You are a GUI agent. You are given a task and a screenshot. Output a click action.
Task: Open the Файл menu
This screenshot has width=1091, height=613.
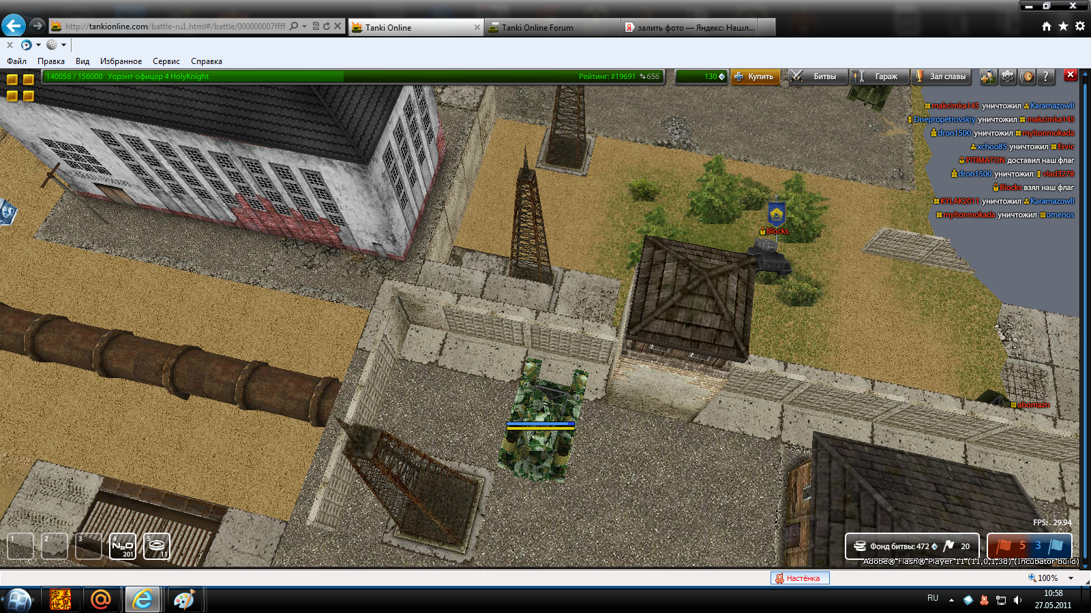click(x=17, y=61)
